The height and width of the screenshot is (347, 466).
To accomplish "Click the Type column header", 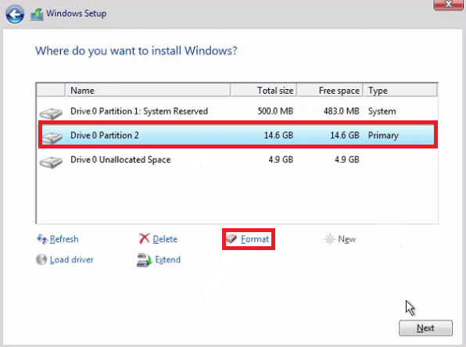I will point(400,91).
